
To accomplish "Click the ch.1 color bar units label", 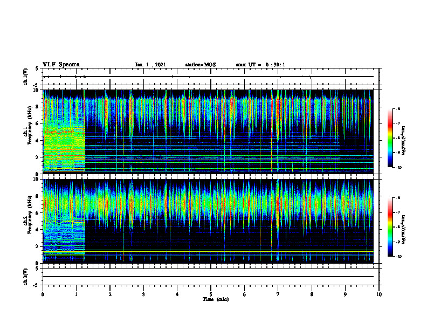I will [404, 140].
